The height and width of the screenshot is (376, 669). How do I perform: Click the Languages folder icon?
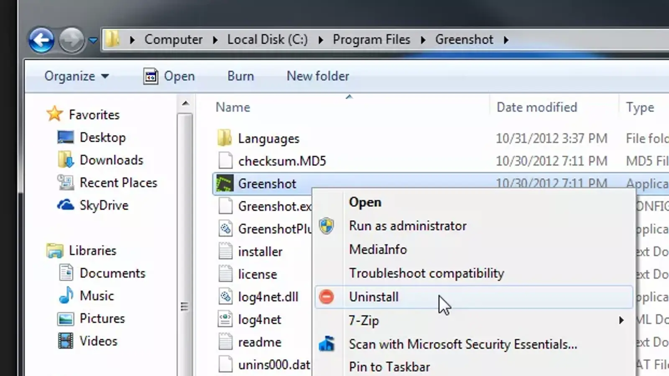[x=225, y=138]
